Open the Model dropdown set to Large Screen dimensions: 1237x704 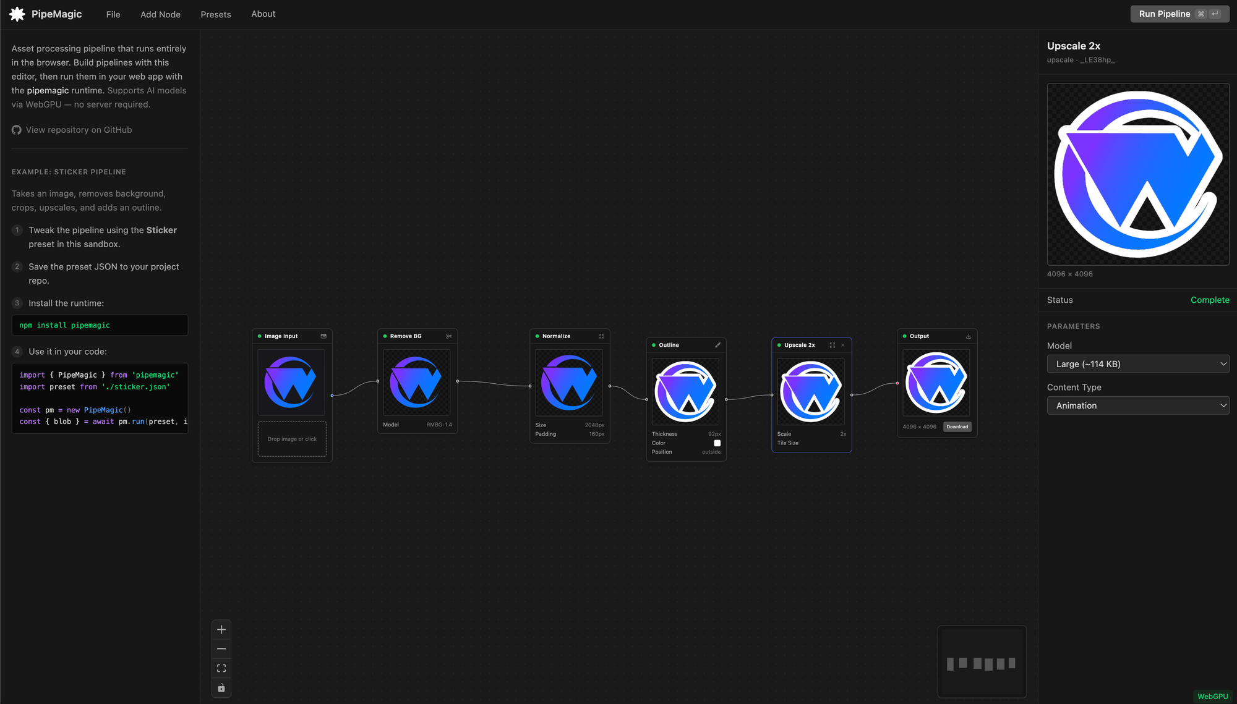(x=1138, y=364)
